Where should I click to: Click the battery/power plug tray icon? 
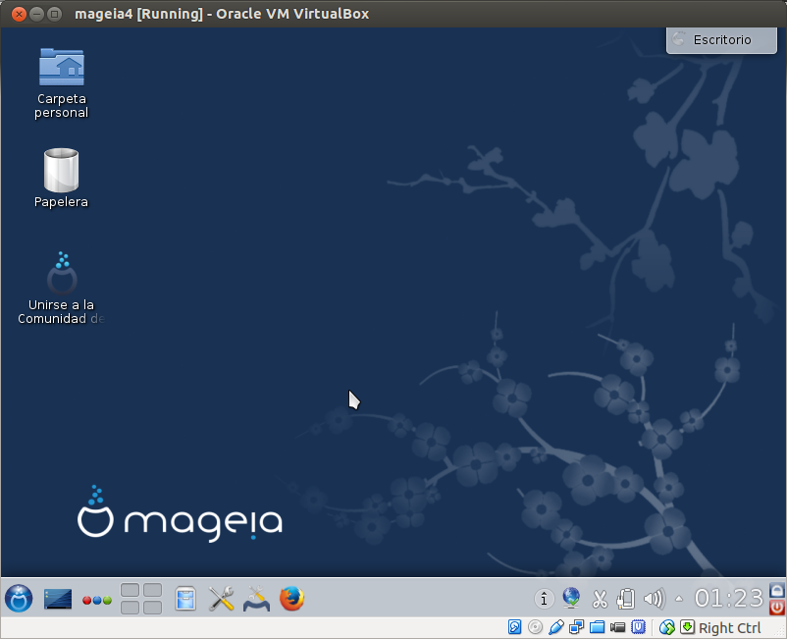(628, 598)
